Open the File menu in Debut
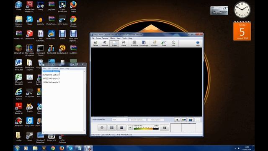This screenshot has height=151, width=268. pos(93,38)
